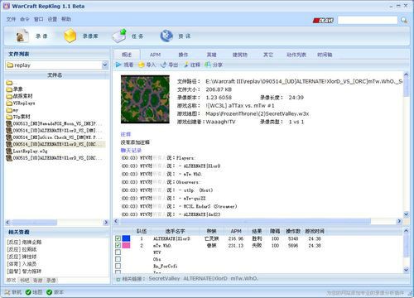Switch to the 英雄 heroes tab
The image size is (414, 298).
pyautogui.click(x=212, y=55)
